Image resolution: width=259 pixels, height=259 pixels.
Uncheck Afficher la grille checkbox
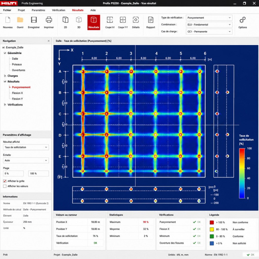coord(5,181)
